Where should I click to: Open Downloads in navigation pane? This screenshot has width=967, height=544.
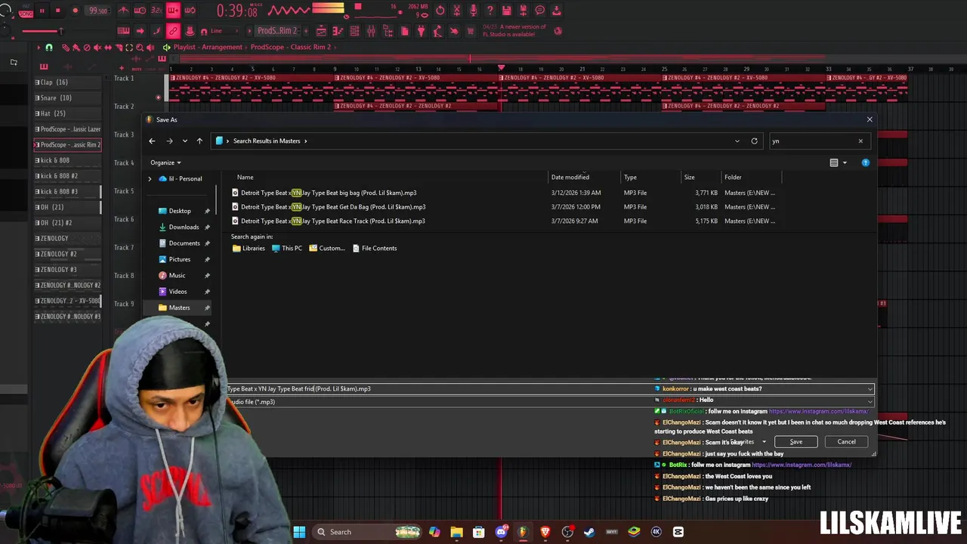(x=184, y=227)
